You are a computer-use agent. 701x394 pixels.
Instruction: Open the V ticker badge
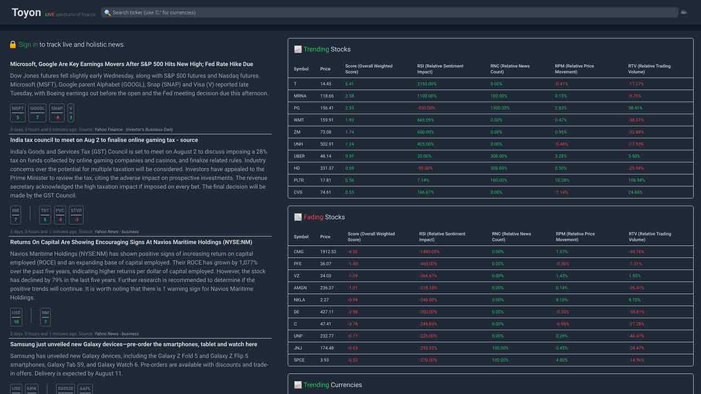point(71,113)
